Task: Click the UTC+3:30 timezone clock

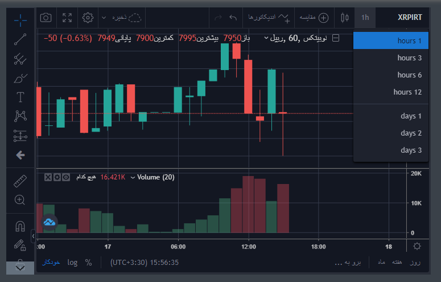Action: [145, 263]
